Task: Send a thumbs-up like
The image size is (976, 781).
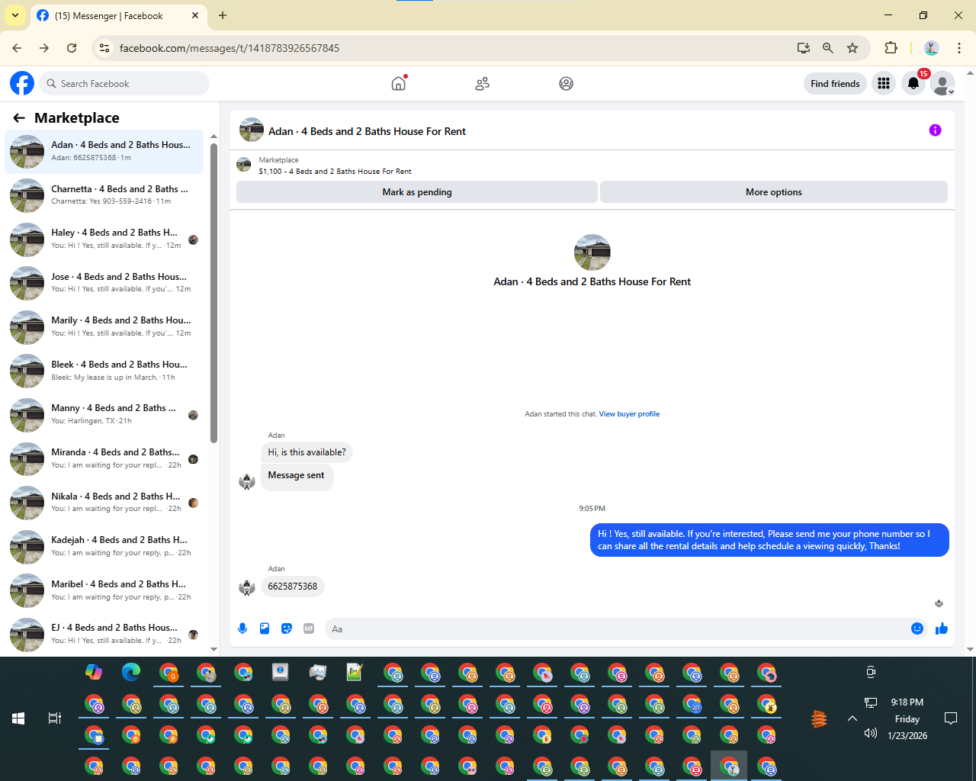Action: [942, 628]
